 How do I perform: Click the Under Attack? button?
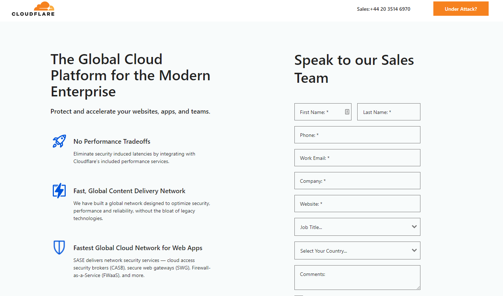click(461, 9)
